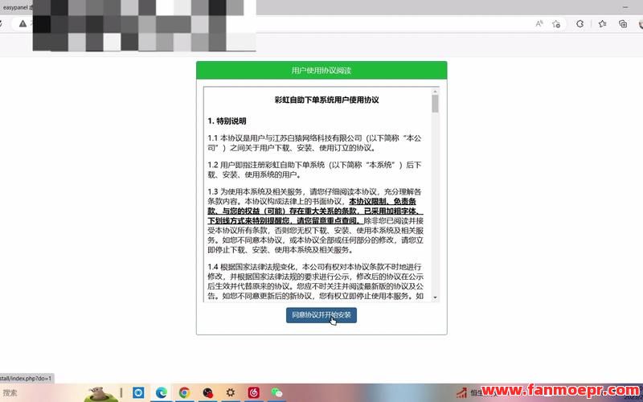
Task: Click paragraph 1.3 starting with 为使用本系统及相关服务
Action: (315, 220)
